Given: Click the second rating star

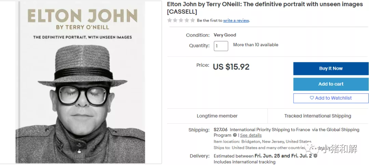Looking at the screenshot, I should [175, 21].
